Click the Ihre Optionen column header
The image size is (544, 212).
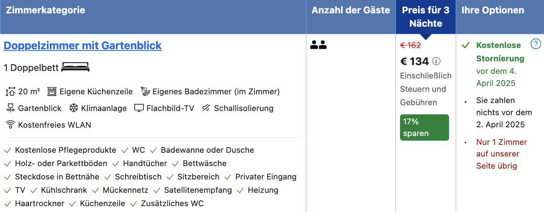click(500, 17)
